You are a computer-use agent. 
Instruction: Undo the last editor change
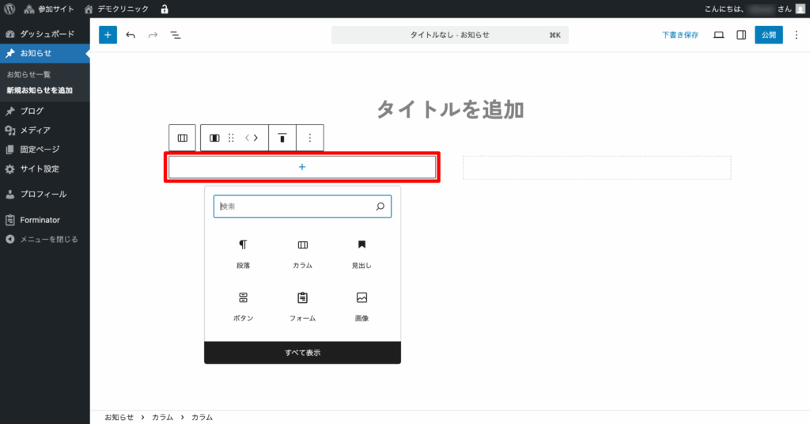(x=131, y=35)
